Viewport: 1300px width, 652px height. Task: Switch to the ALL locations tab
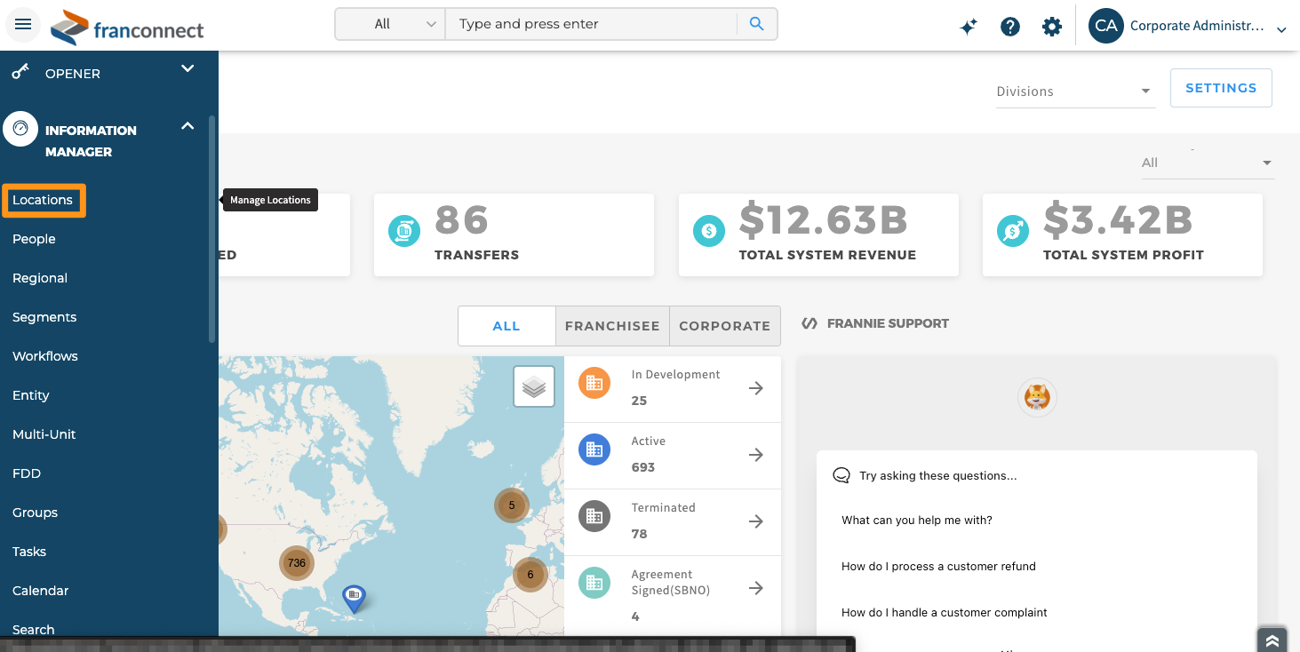click(x=506, y=326)
